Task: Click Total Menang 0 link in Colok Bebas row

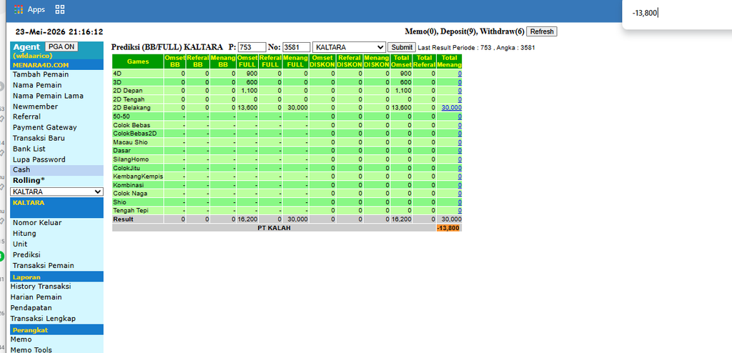Action: (x=460, y=124)
